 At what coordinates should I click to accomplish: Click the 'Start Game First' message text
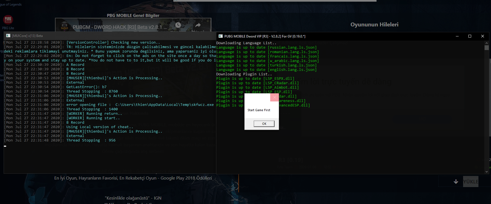click(259, 110)
